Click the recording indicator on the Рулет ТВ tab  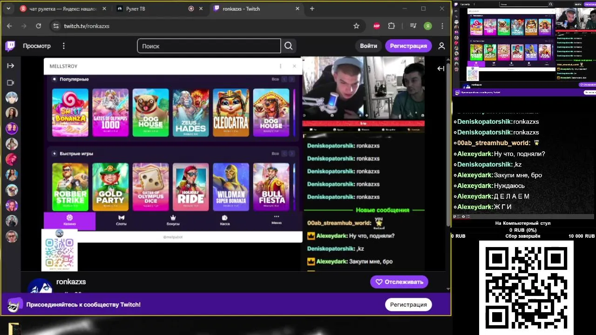[x=191, y=8]
